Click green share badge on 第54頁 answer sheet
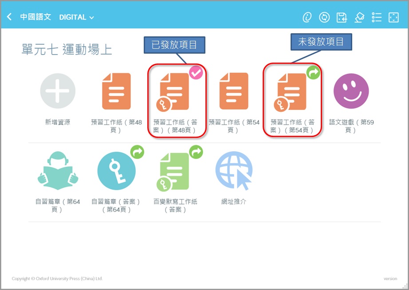 313,72
